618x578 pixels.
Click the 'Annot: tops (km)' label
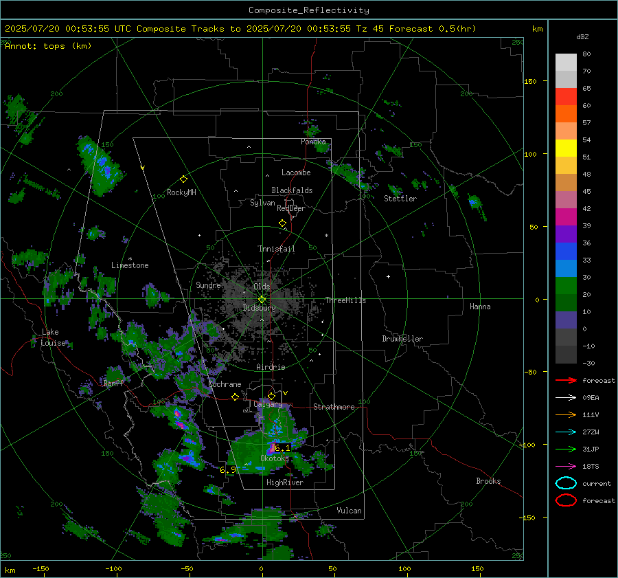48,46
